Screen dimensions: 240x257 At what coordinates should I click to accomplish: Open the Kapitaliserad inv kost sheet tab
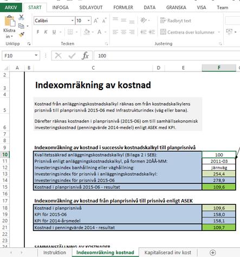click(x=168, y=253)
